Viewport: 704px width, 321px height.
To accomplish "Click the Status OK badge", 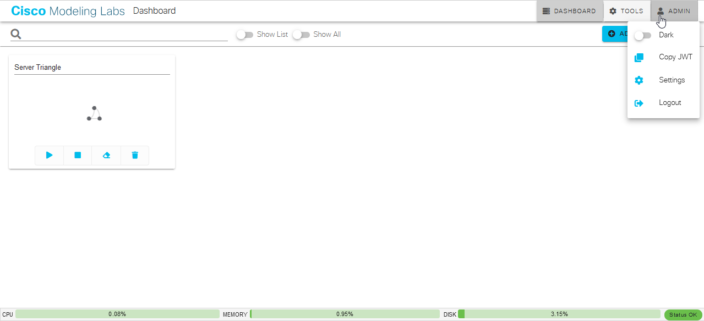I will [683, 314].
